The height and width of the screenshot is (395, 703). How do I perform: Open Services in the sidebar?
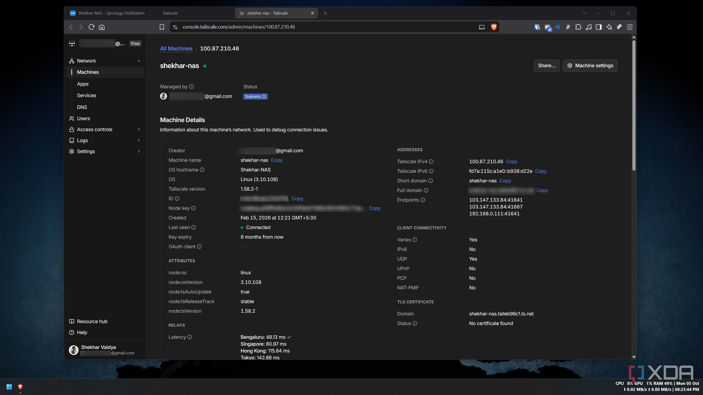tap(87, 95)
